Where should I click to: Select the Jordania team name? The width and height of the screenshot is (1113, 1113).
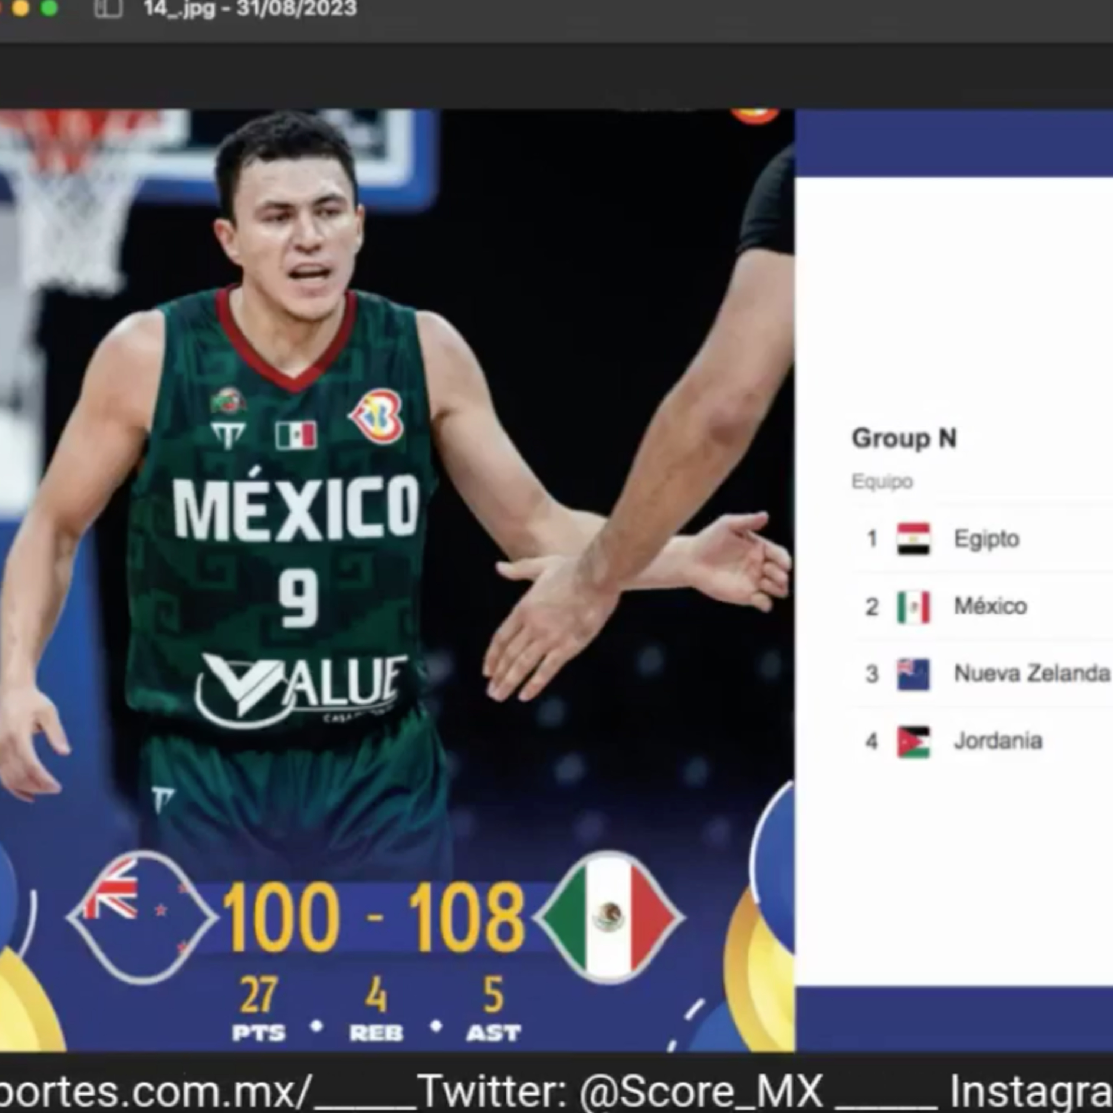[998, 741]
